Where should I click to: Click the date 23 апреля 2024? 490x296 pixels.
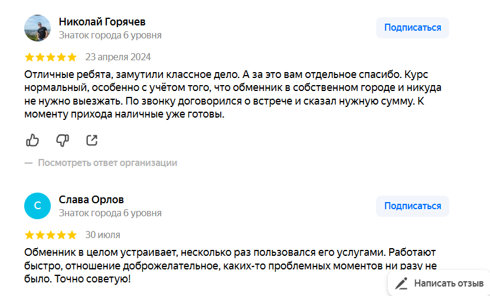(x=118, y=57)
